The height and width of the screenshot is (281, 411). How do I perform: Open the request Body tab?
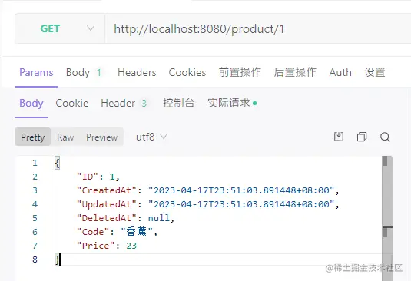pos(84,72)
